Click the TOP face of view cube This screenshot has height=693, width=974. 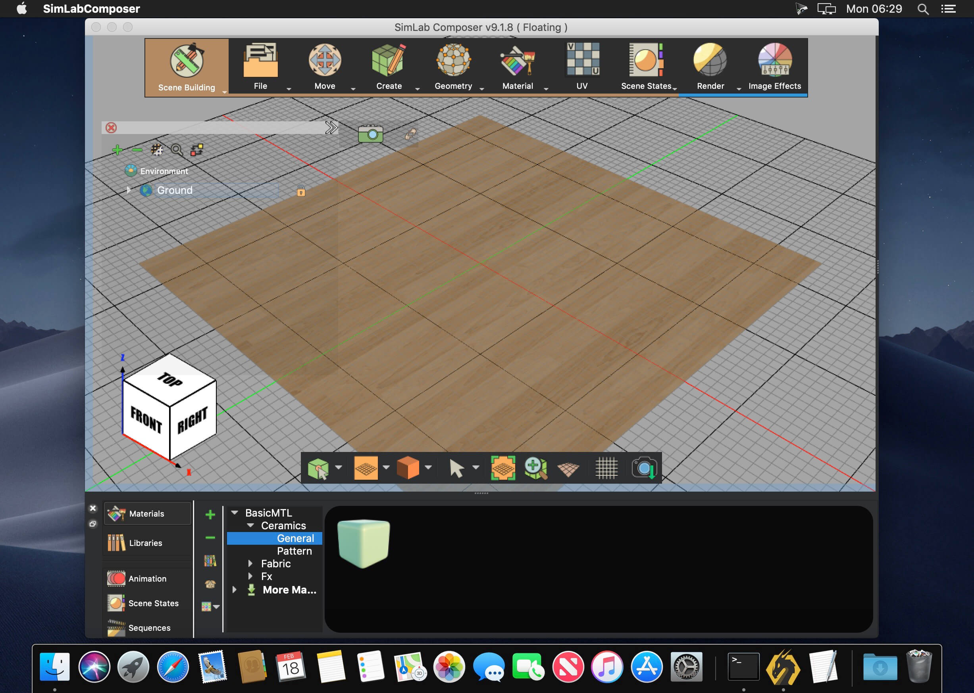(x=169, y=379)
